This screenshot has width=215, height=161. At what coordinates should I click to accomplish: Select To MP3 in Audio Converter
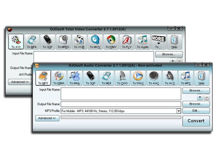(43, 78)
